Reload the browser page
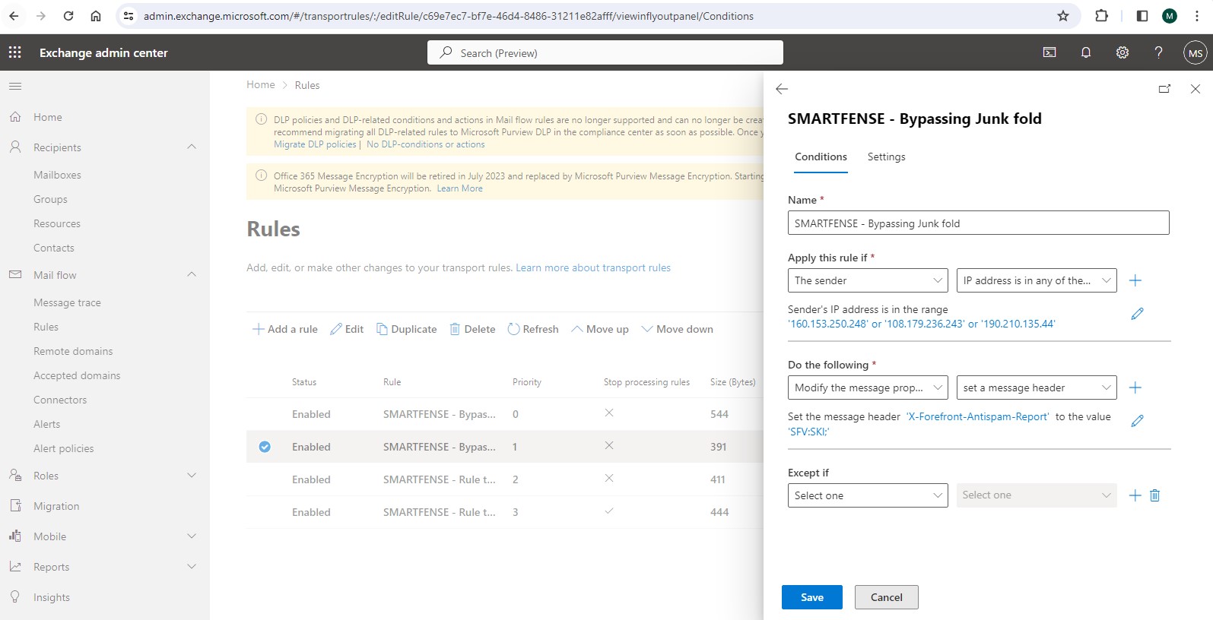This screenshot has width=1213, height=620. click(68, 16)
